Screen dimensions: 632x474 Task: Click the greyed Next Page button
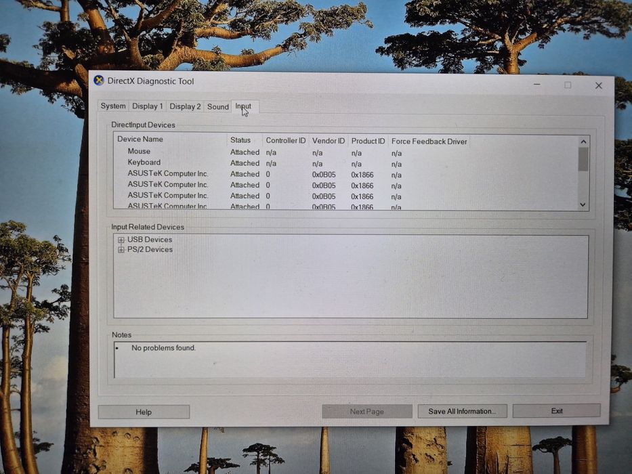coord(366,412)
